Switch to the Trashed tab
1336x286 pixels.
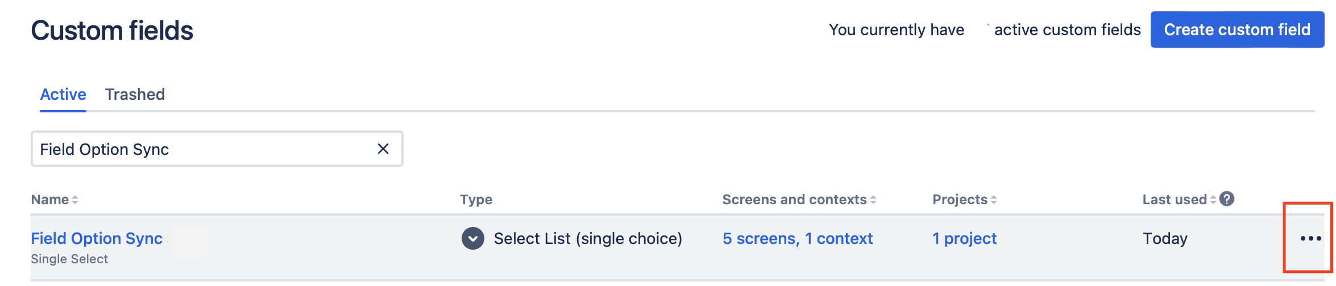tap(135, 94)
